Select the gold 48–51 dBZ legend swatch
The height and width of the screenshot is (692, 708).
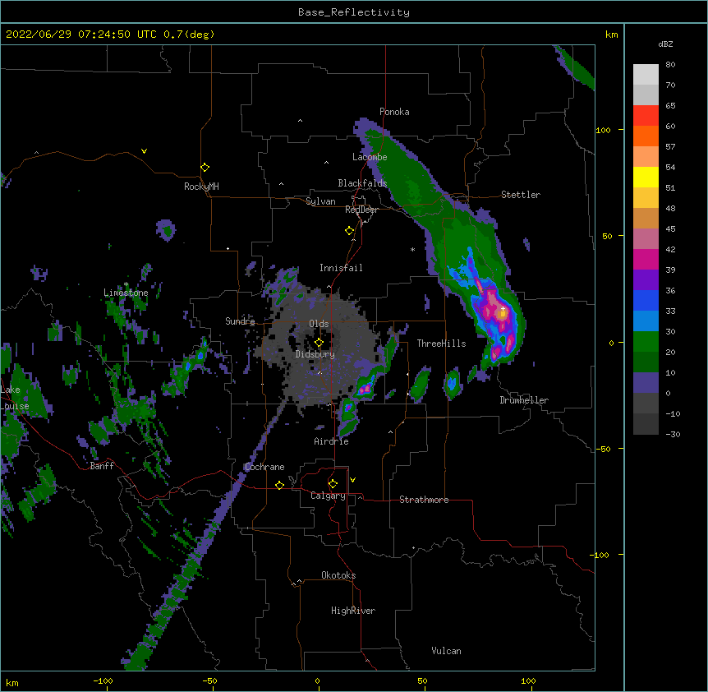click(x=646, y=197)
